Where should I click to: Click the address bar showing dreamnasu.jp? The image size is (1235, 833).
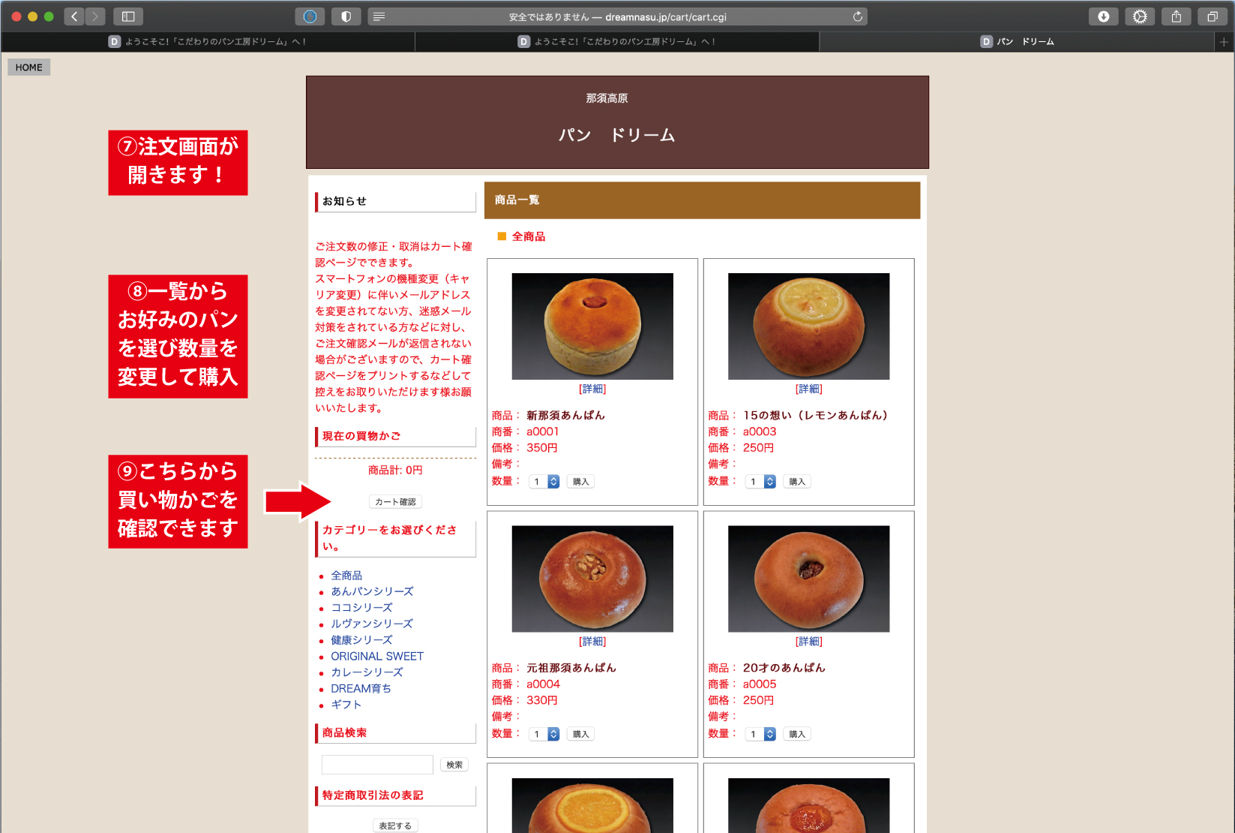click(617, 17)
